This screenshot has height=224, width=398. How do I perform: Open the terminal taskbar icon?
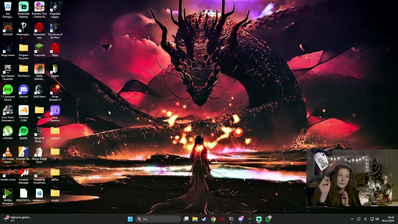231,219
